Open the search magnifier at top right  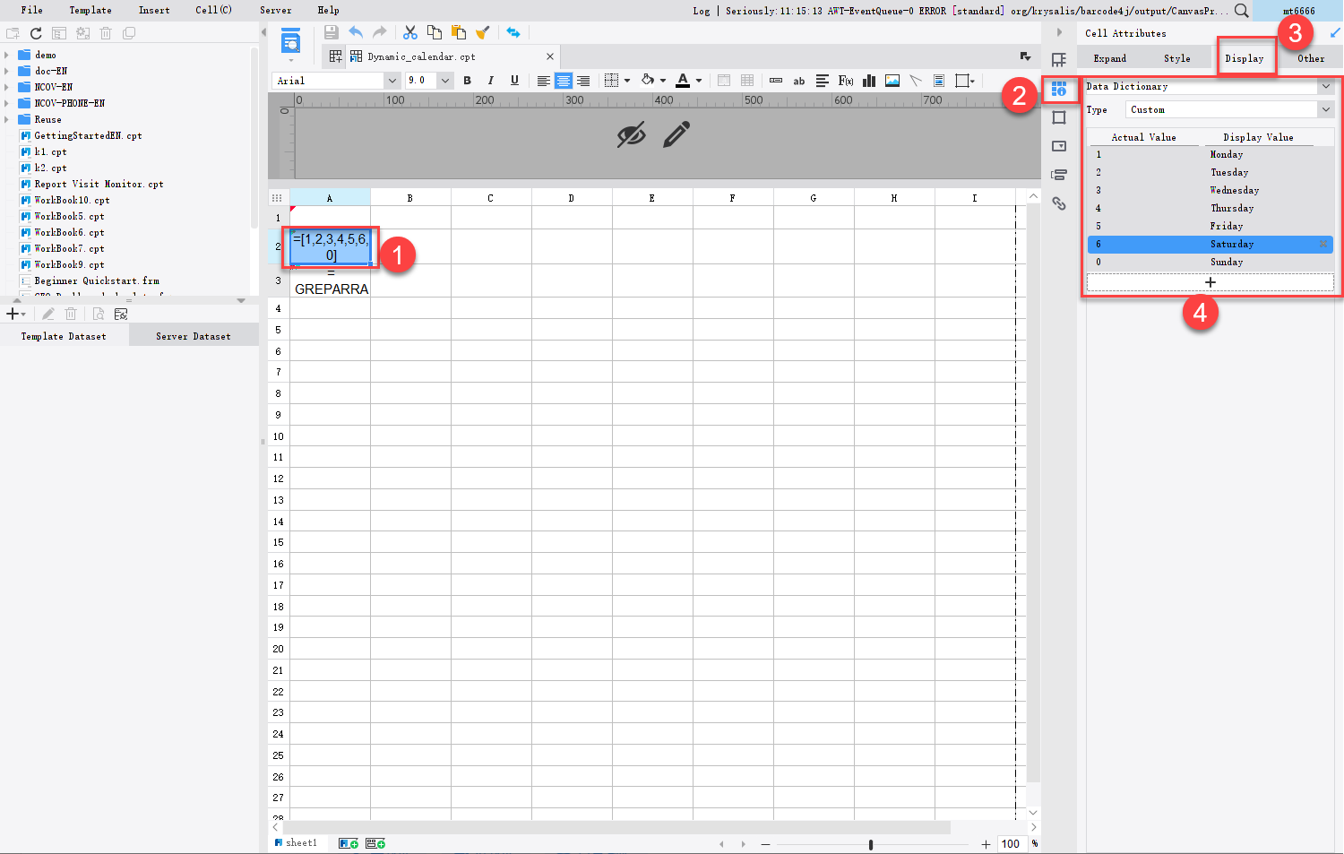1241,11
